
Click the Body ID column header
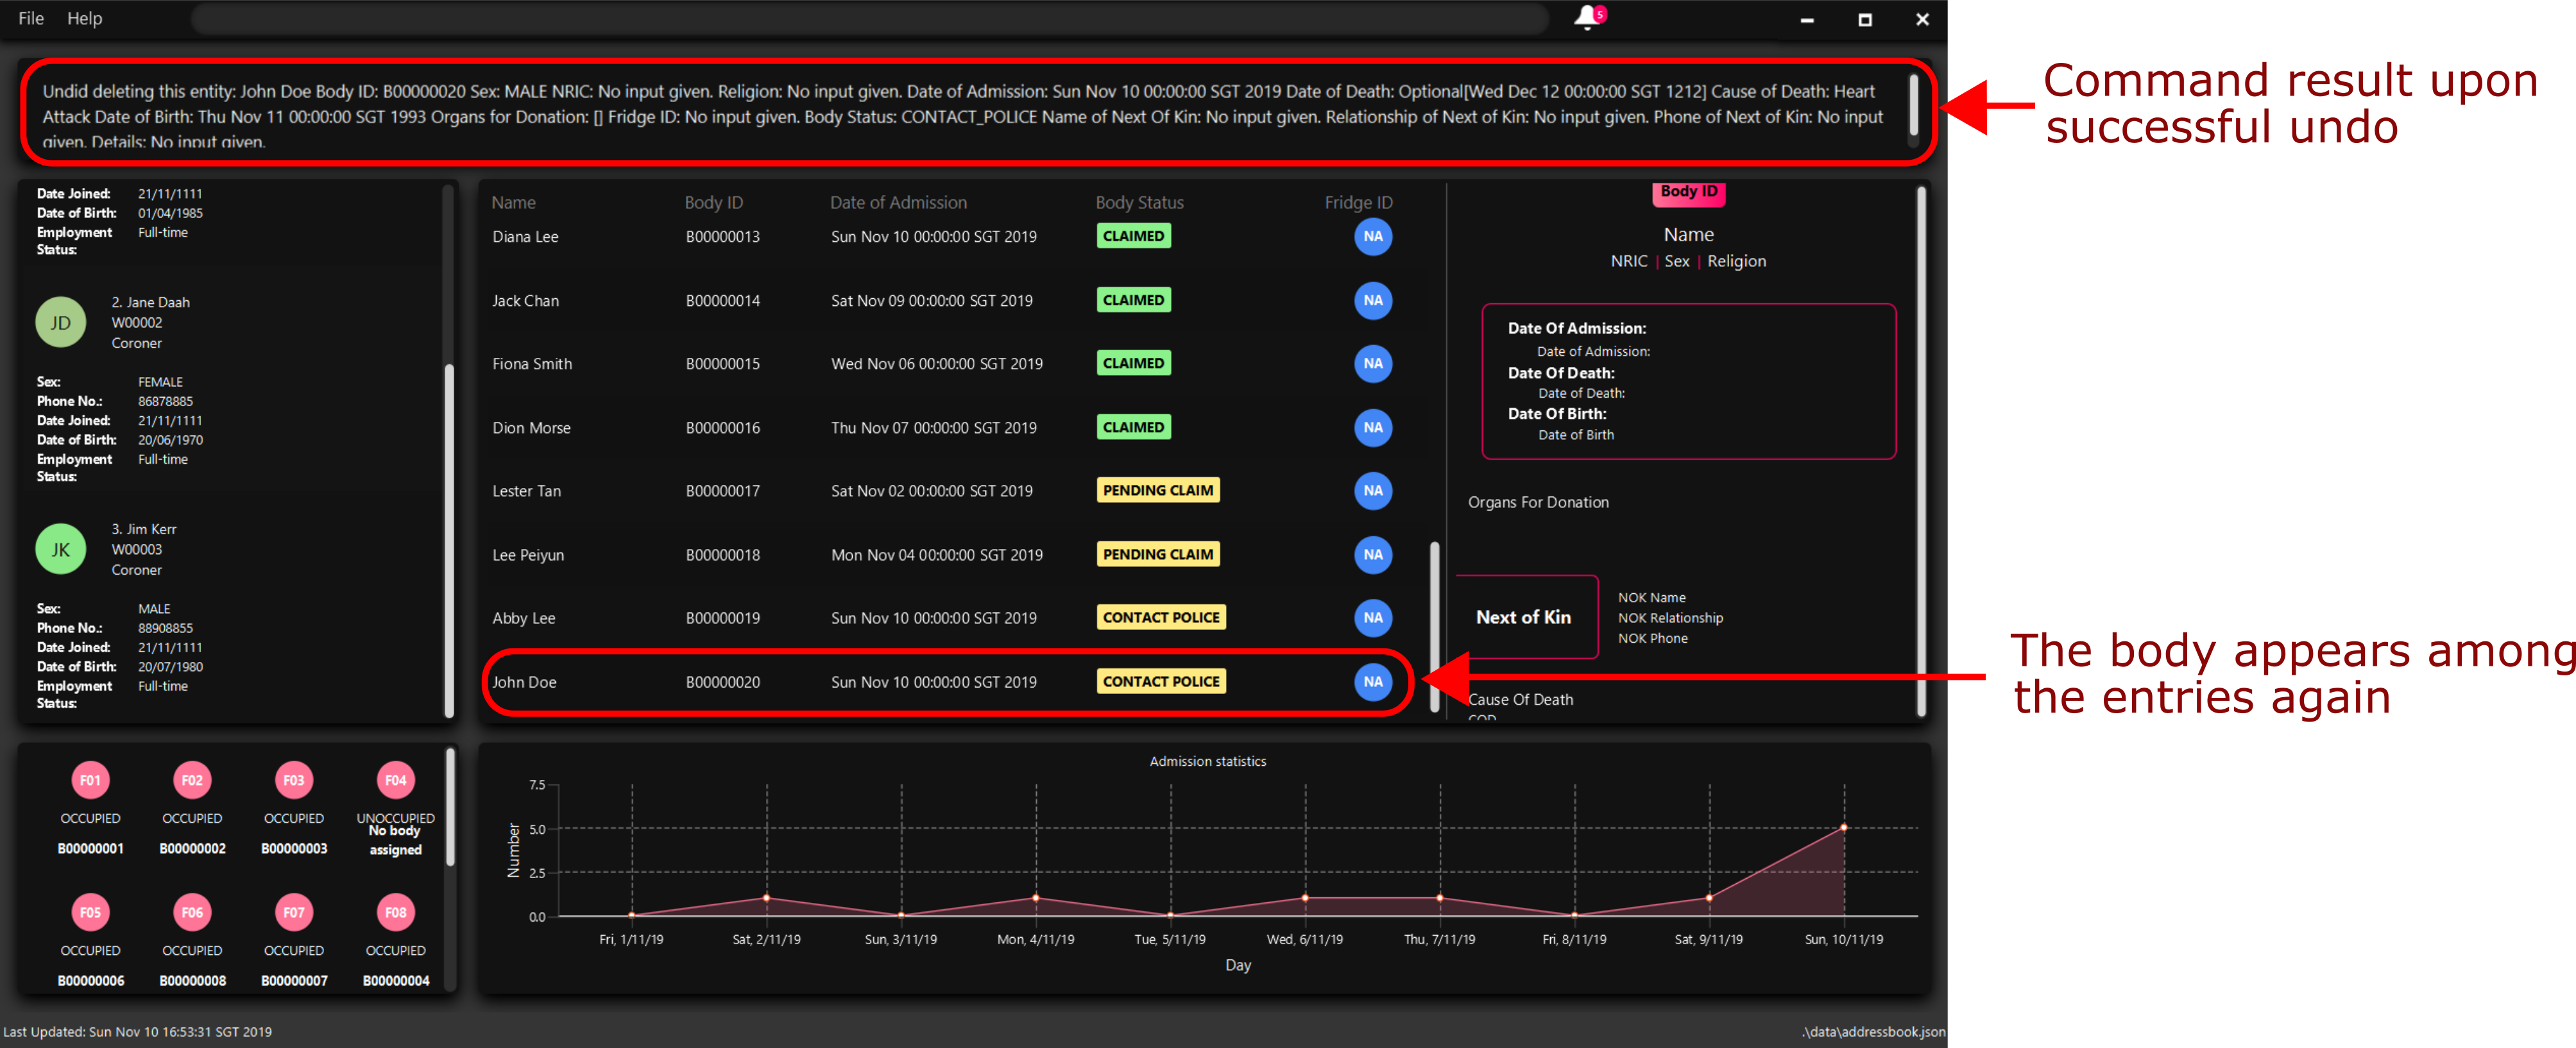pyautogui.click(x=713, y=203)
